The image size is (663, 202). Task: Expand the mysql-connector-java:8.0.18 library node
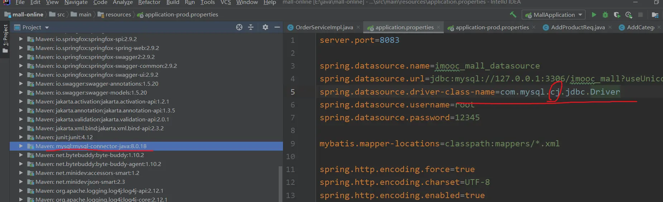[21, 146]
